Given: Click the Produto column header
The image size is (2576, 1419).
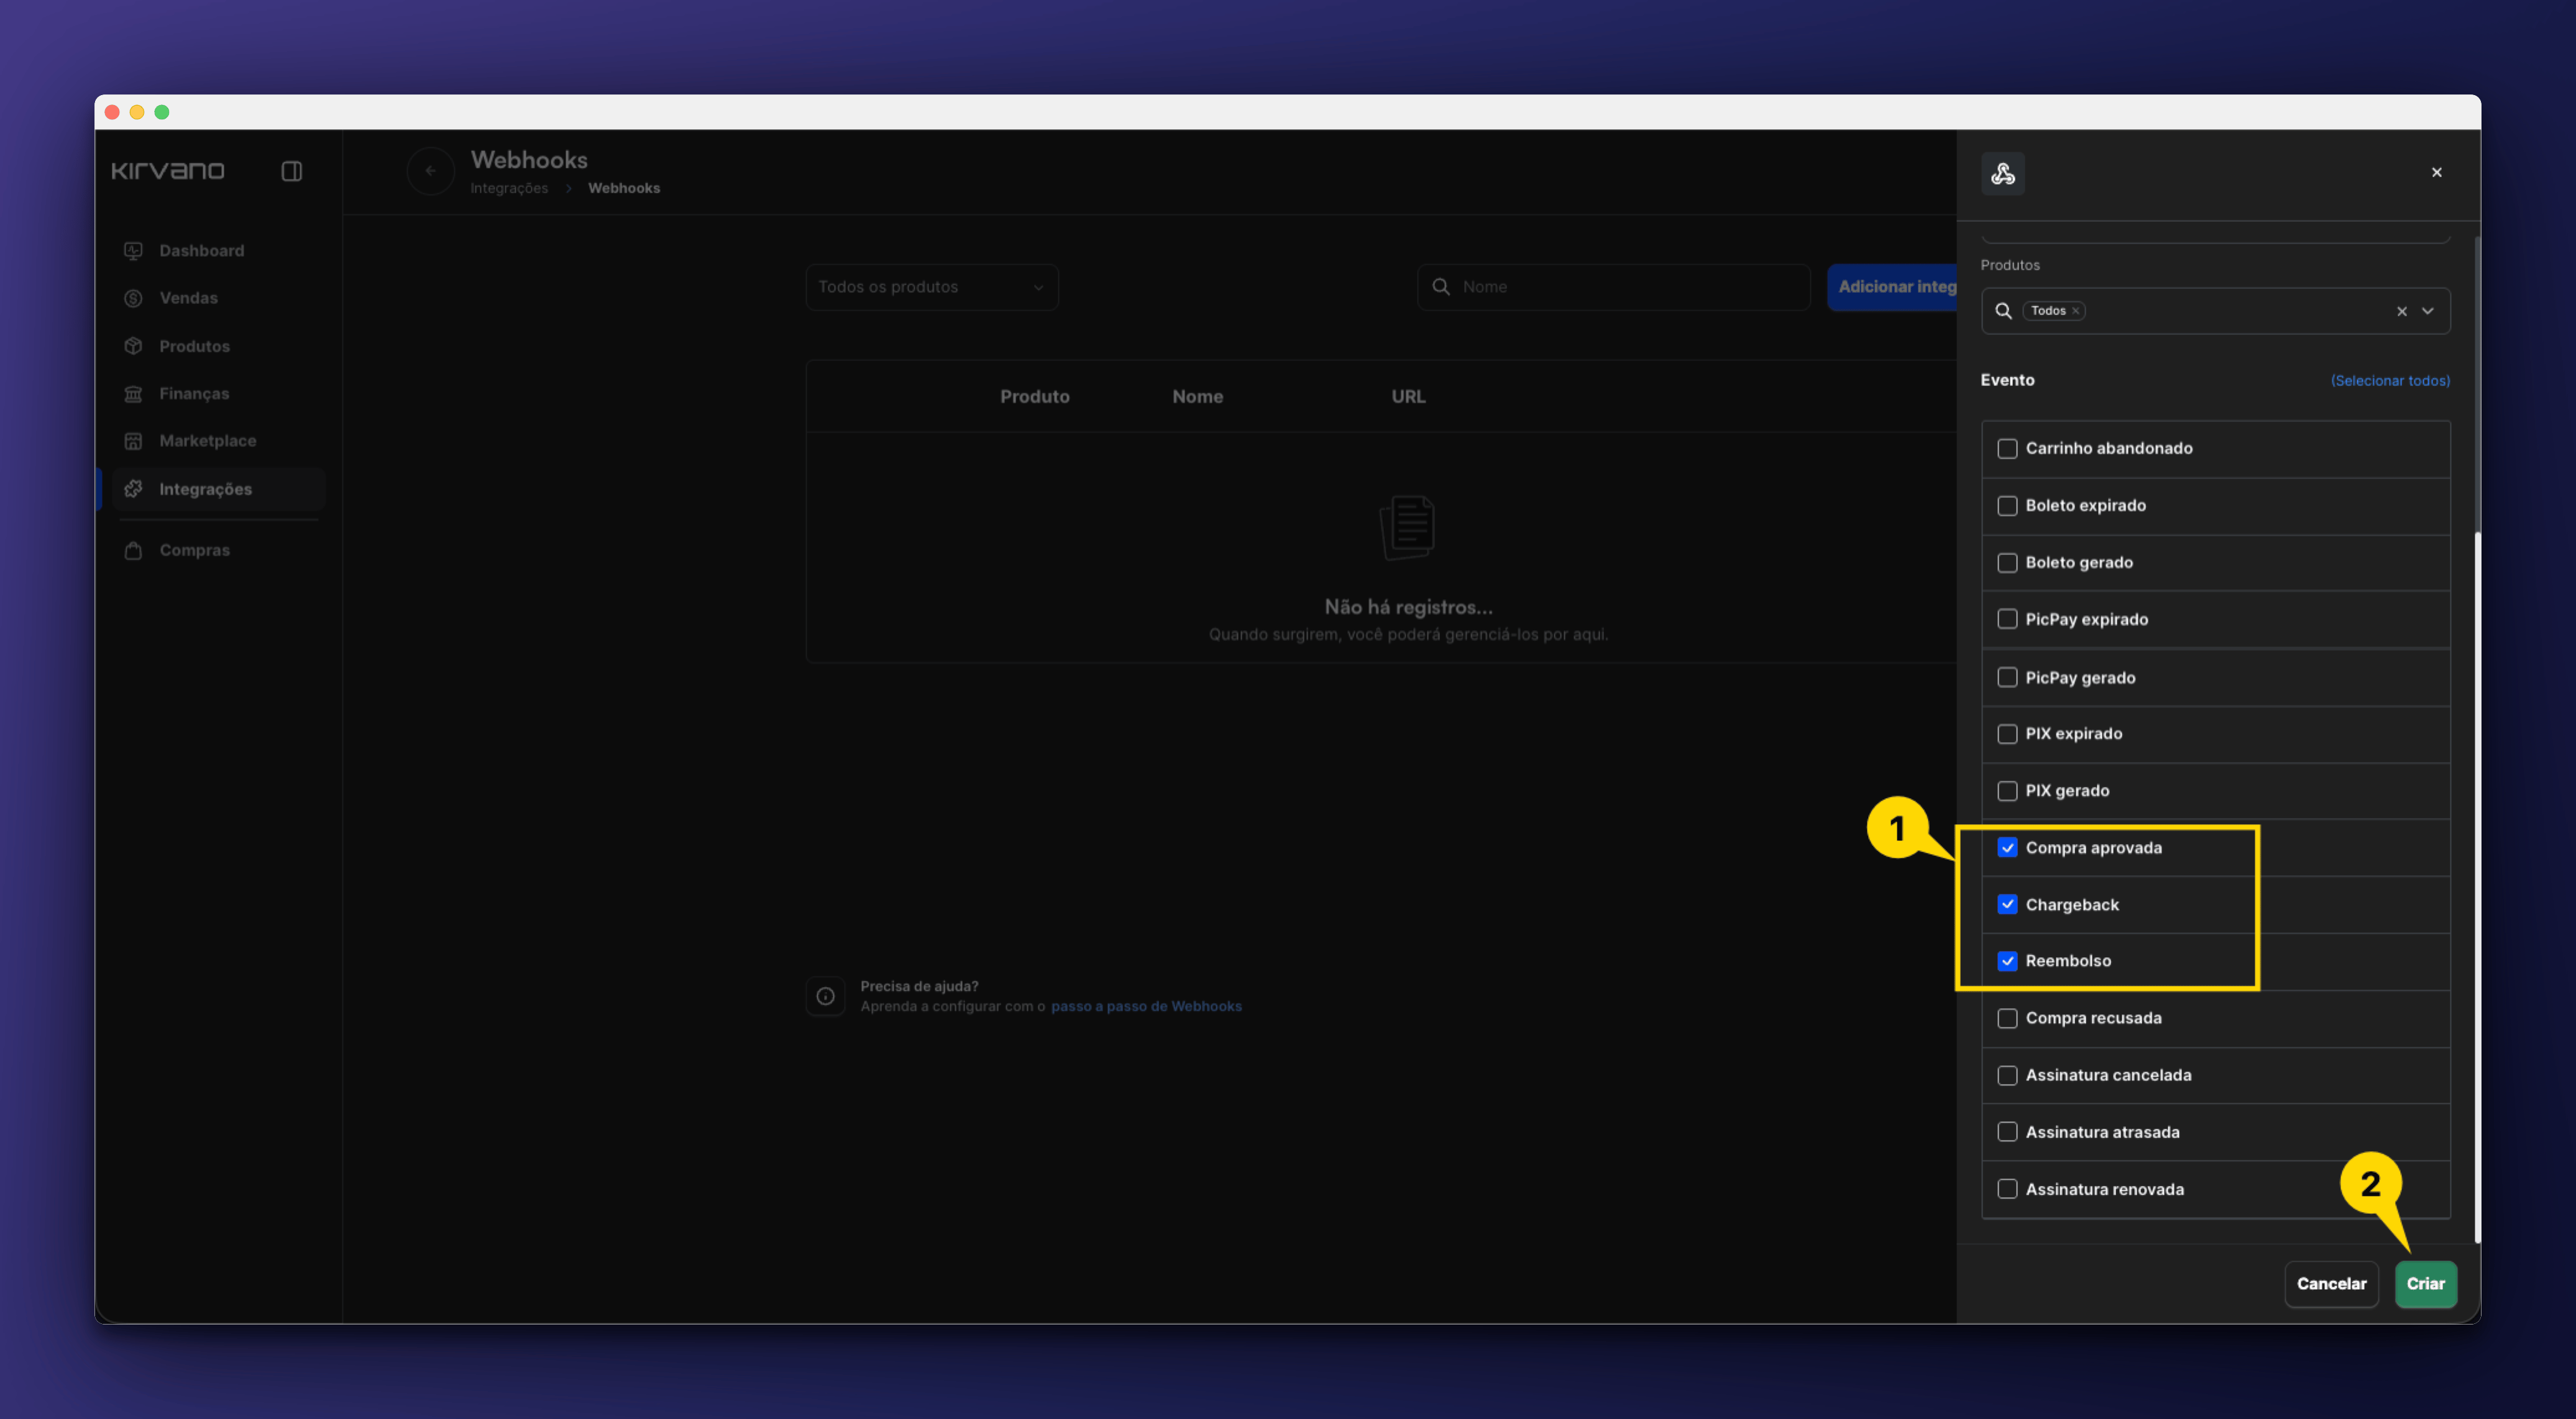Looking at the screenshot, I should 1034,397.
